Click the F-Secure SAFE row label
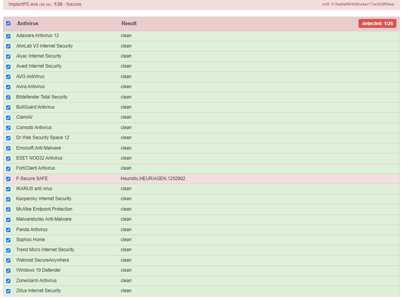The image size is (401, 298). point(32,179)
